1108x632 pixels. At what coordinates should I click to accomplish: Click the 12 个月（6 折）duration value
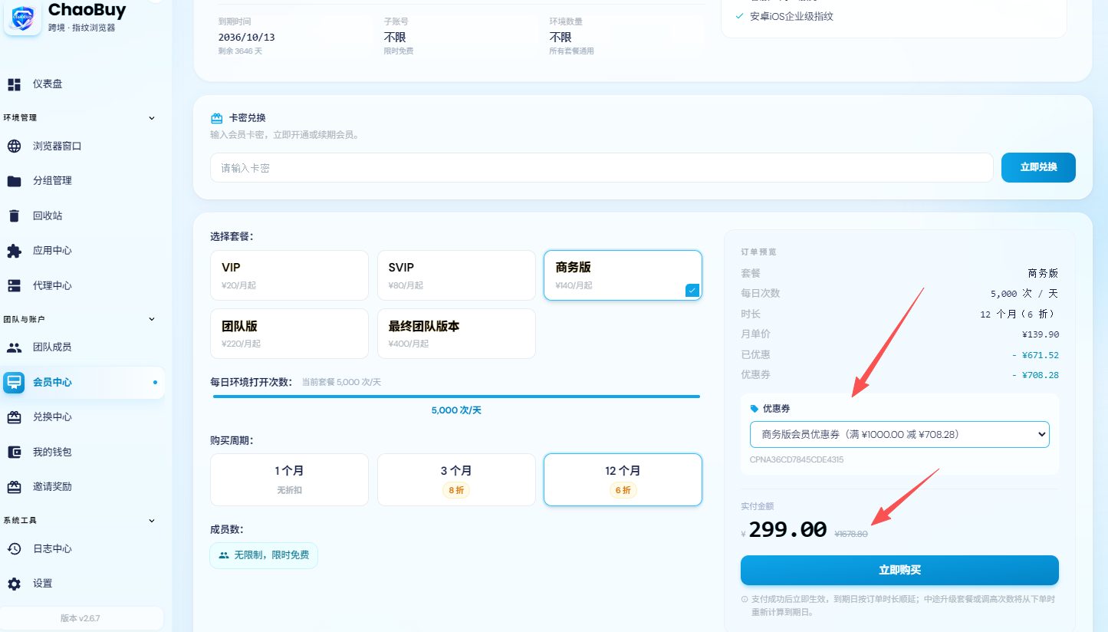click(1019, 314)
